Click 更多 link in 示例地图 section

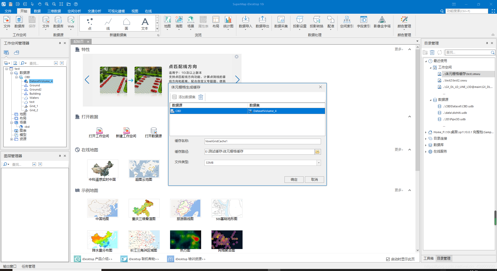tap(399, 190)
